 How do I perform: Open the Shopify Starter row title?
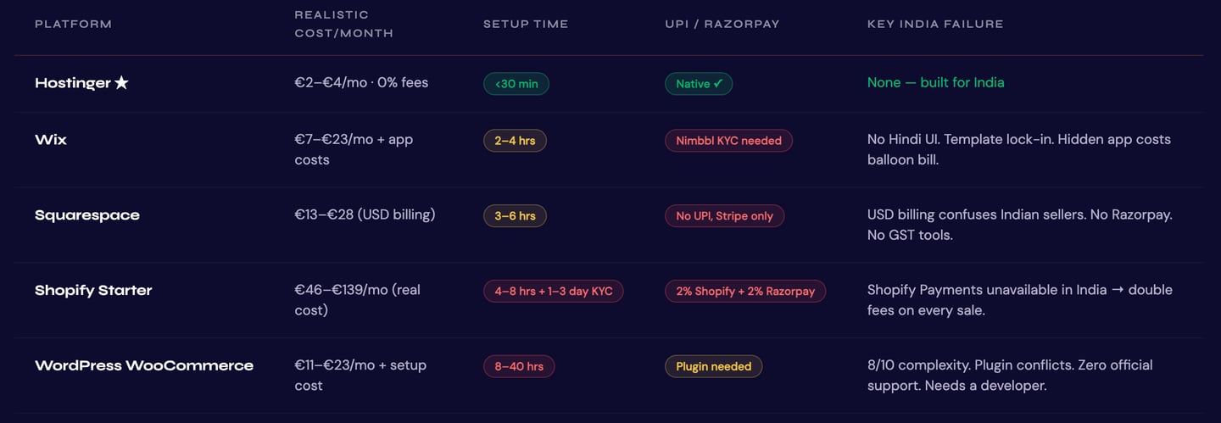click(93, 290)
